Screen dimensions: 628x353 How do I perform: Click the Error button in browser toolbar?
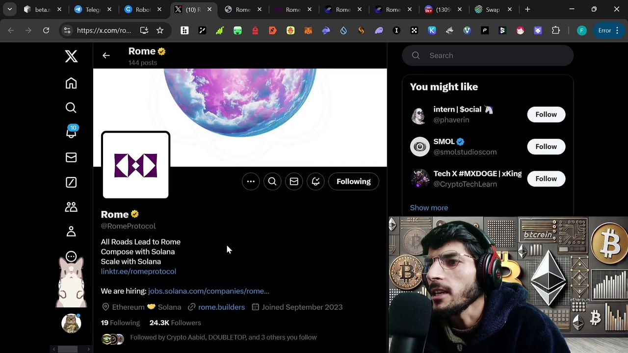pos(609,30)
